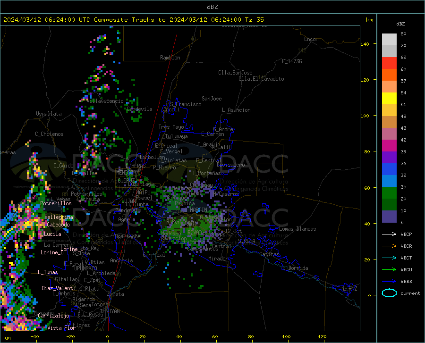Click the 'Clla.SanJose' map label
Viewport: 425px width, 343px height.
point(235,73)
